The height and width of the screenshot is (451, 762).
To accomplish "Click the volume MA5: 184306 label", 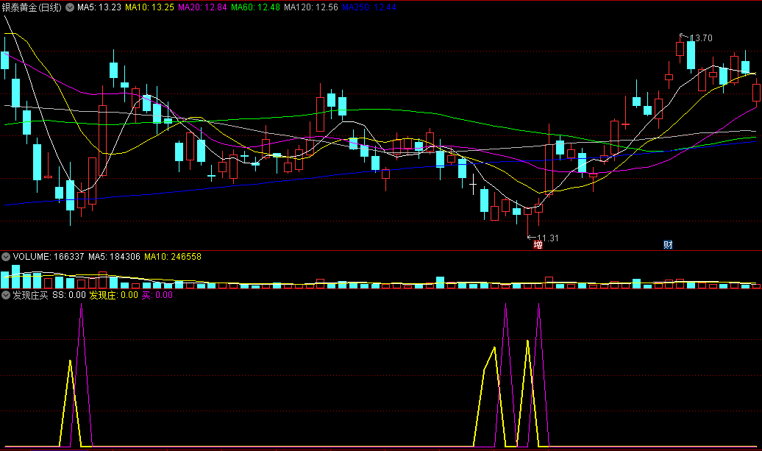I will click(114, 257).
